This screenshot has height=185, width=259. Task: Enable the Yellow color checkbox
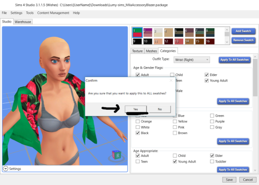[175, 121]
